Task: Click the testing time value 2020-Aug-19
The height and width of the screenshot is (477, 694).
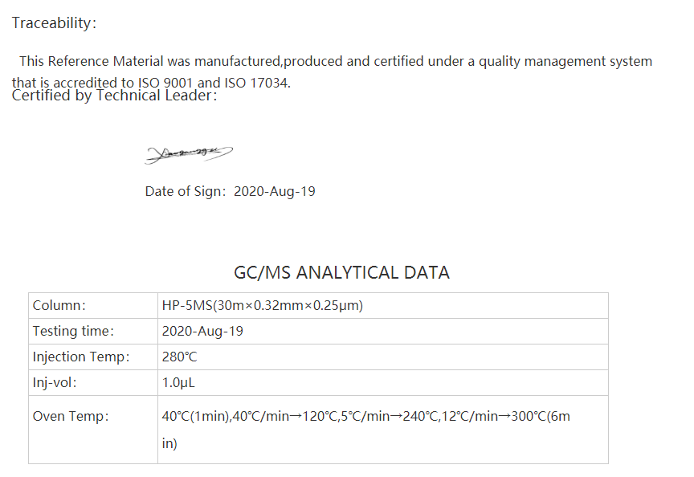Action: (x=202, y=332)
